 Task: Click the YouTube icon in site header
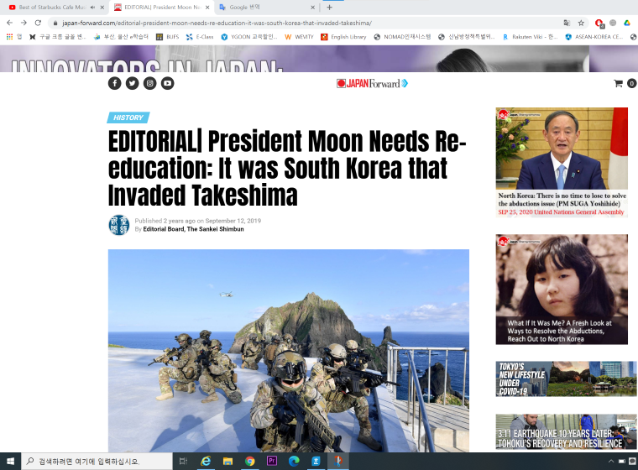point(167,83)
